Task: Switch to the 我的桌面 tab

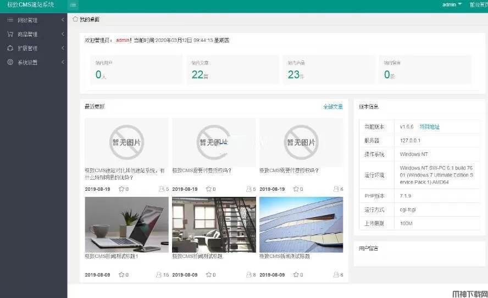Action: [x=89, y=19]
